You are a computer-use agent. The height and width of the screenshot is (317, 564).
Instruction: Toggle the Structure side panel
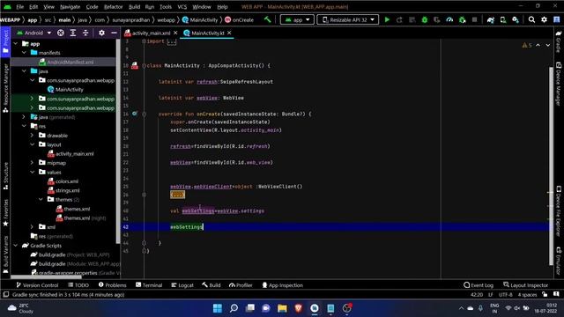(5, 176)
